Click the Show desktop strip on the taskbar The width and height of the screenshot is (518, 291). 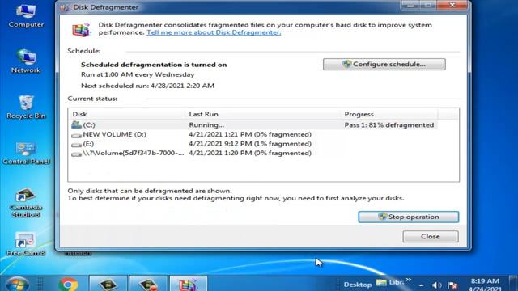pos(514,284)
